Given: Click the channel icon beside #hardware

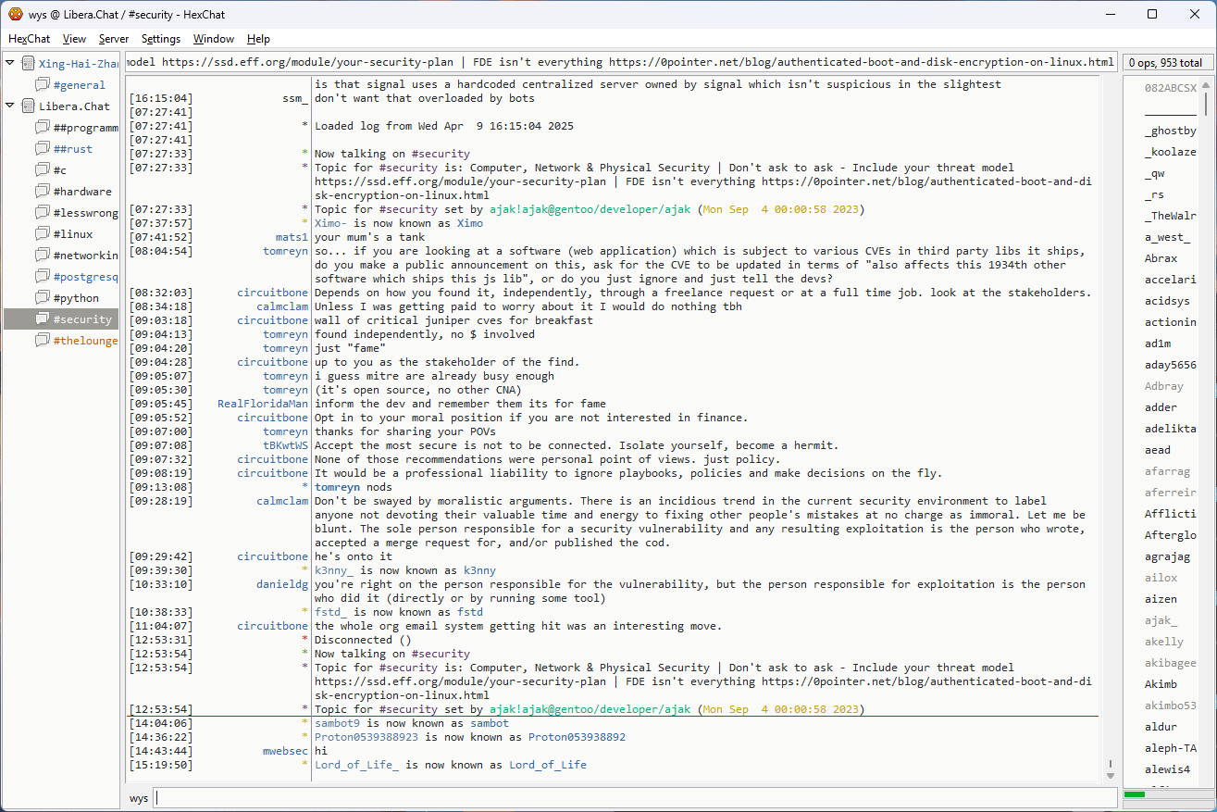Looking at the screenshot, I should pos(43,192).
